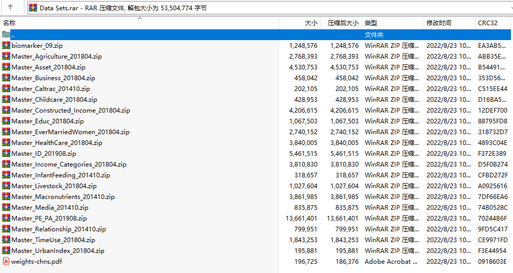Viewport: 513px width, 273px height.
Task: Click the 文件夹 type cell in parent row
Action: tap(374, 34)
